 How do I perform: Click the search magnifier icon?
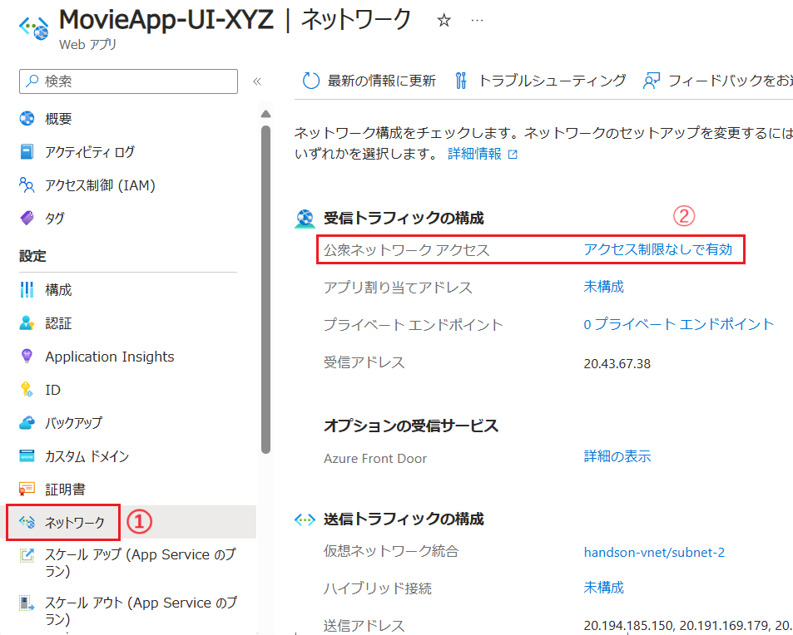click(32, 81)
